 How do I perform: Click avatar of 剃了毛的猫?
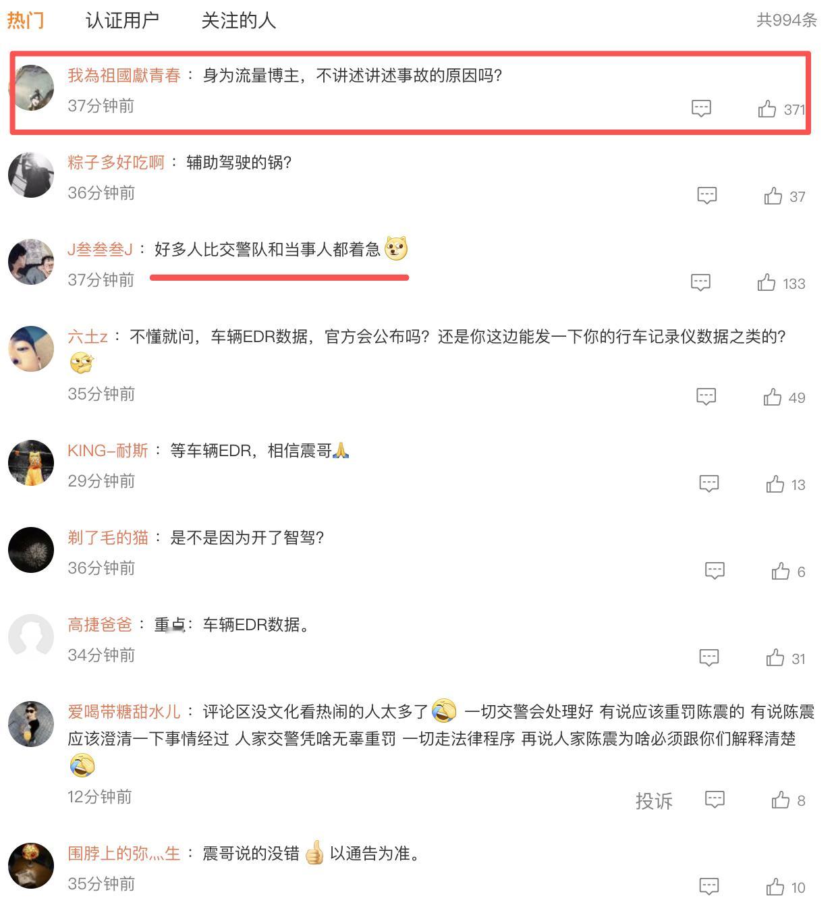pyautogui.click(x=31, y=550)
